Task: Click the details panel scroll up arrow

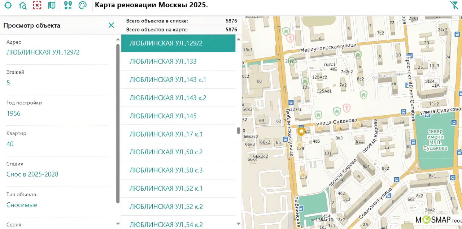Action: (x=118, y=39)
